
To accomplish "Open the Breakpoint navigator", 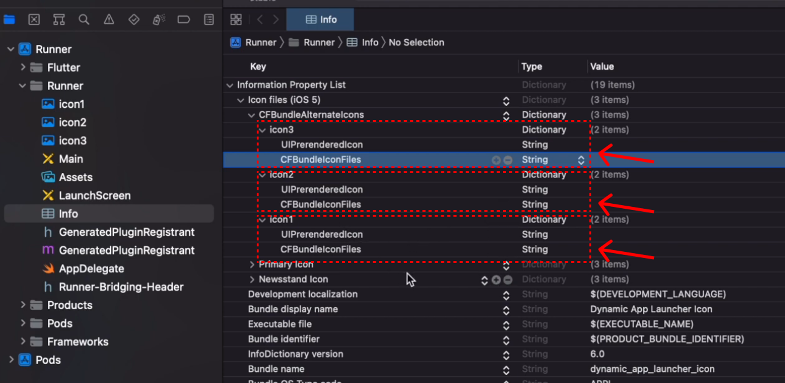I will click(184, 19).
